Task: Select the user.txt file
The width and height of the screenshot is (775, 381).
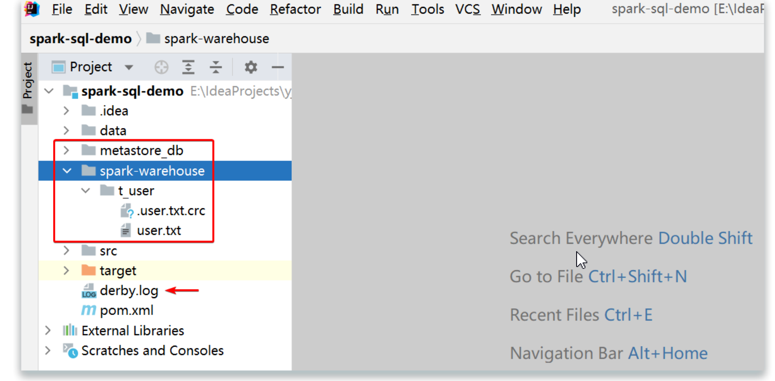Action: pyautogui.click(x=159, y=231)
